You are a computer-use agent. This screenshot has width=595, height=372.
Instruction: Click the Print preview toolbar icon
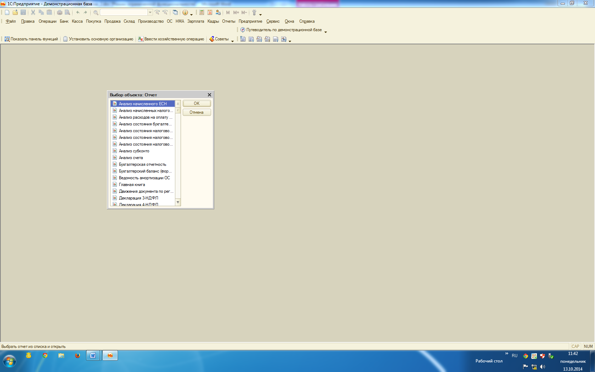pyautogui.click(x=67, y=12)
